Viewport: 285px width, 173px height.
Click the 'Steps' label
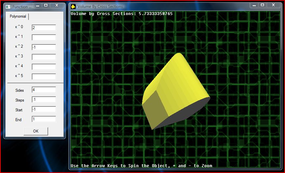coord(20,100)
